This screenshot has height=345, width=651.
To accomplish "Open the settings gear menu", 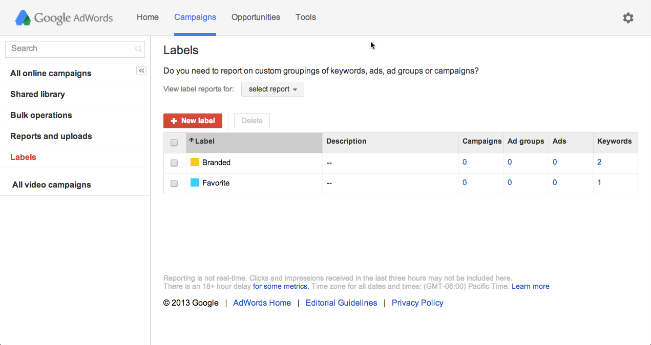I will pos(628,18).
